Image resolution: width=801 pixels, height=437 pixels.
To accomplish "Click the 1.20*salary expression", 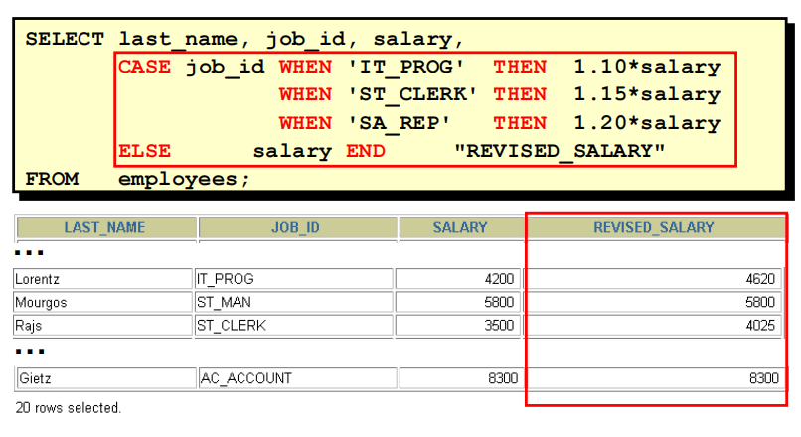I will point(647,123).
